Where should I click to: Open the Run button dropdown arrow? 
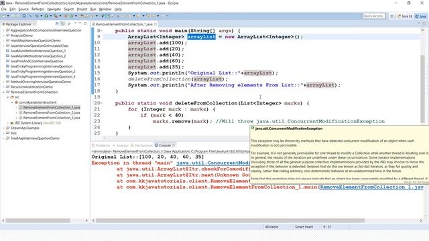click(51, 16)
